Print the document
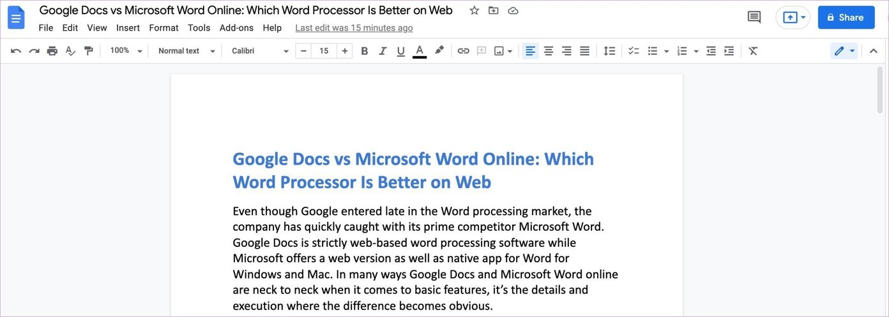 (x=52, y=51)
